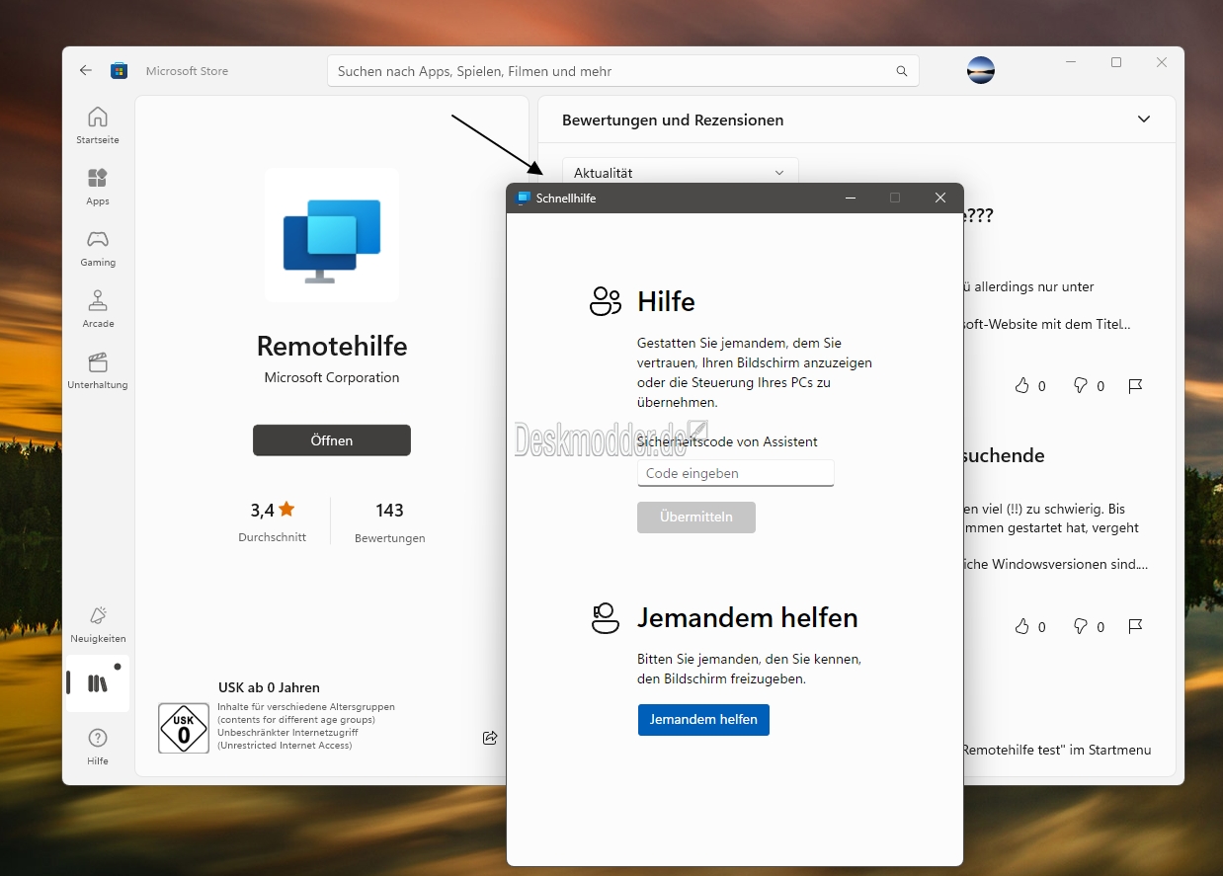Click the Öffnen button for Remotehilfe

pyautogui.click(x=332, y=440)
